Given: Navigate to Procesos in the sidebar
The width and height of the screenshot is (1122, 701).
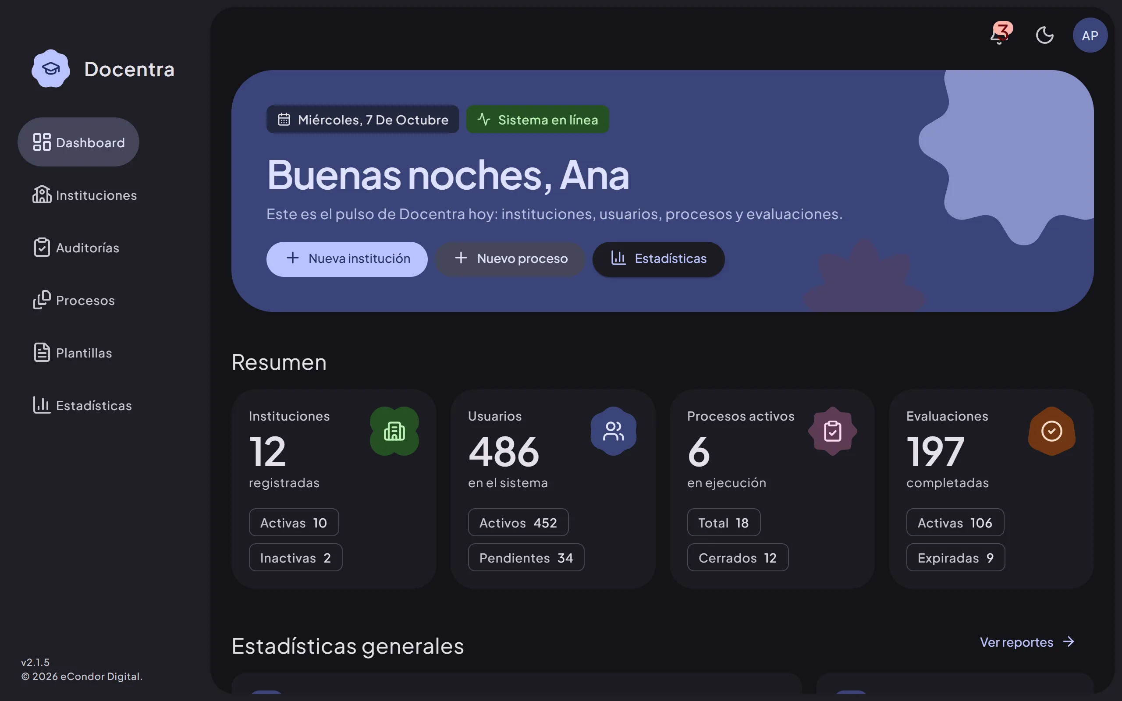Looking at the screenshot, I should coord(73,300).
